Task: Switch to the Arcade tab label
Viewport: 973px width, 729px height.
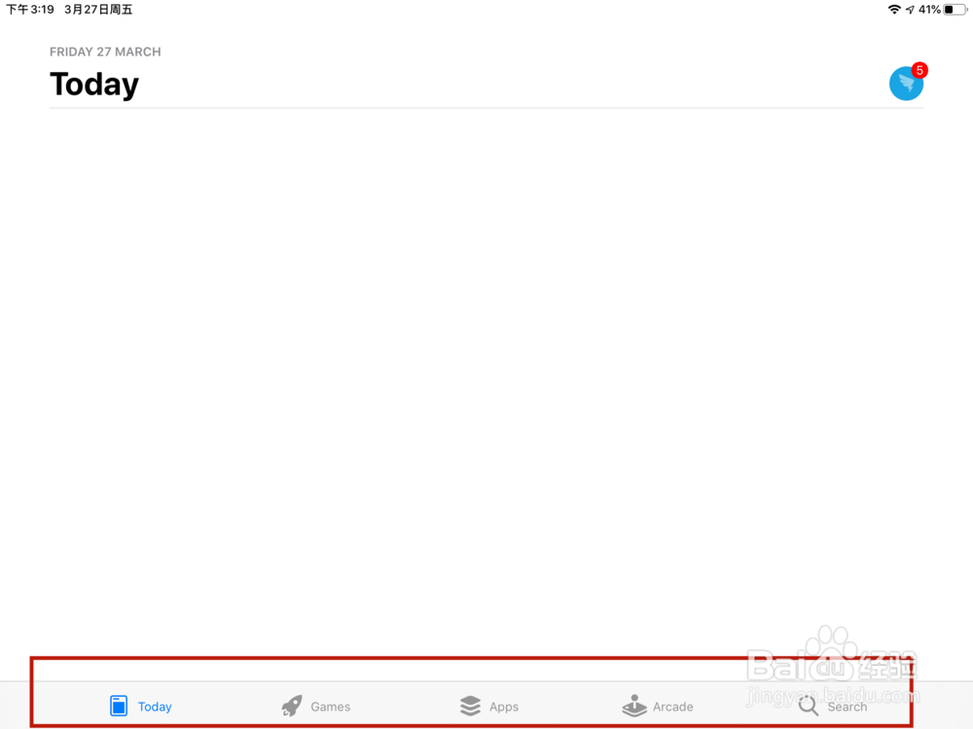Action: pos(672,707)
